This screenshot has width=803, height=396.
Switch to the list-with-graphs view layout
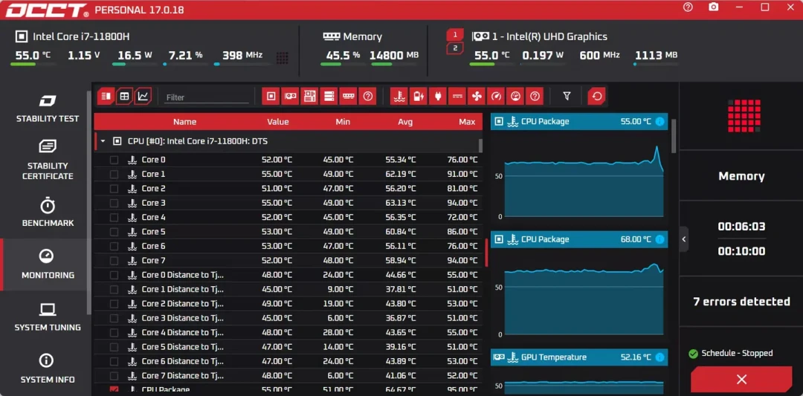pyautogui.click(x=106, y=96)
